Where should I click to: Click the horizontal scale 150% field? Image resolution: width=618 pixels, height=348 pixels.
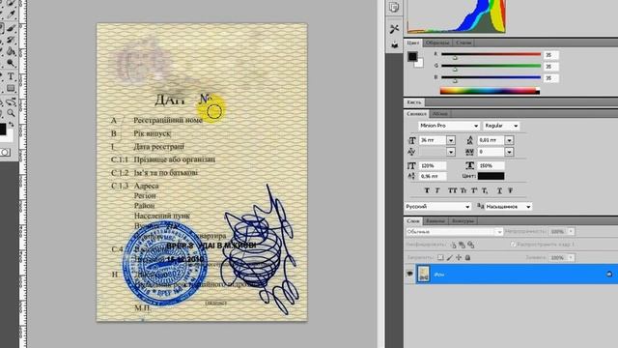click(491, 165)
